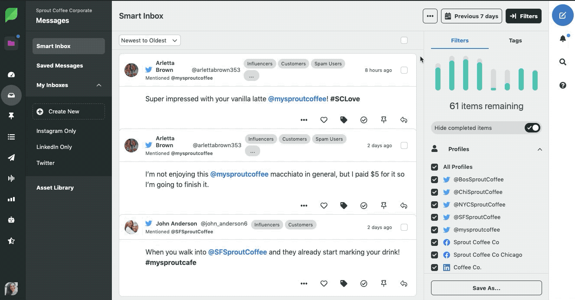575x300 pixels.
Task: Uncheck the All Profiles checkbox
Action: (435, 167)
